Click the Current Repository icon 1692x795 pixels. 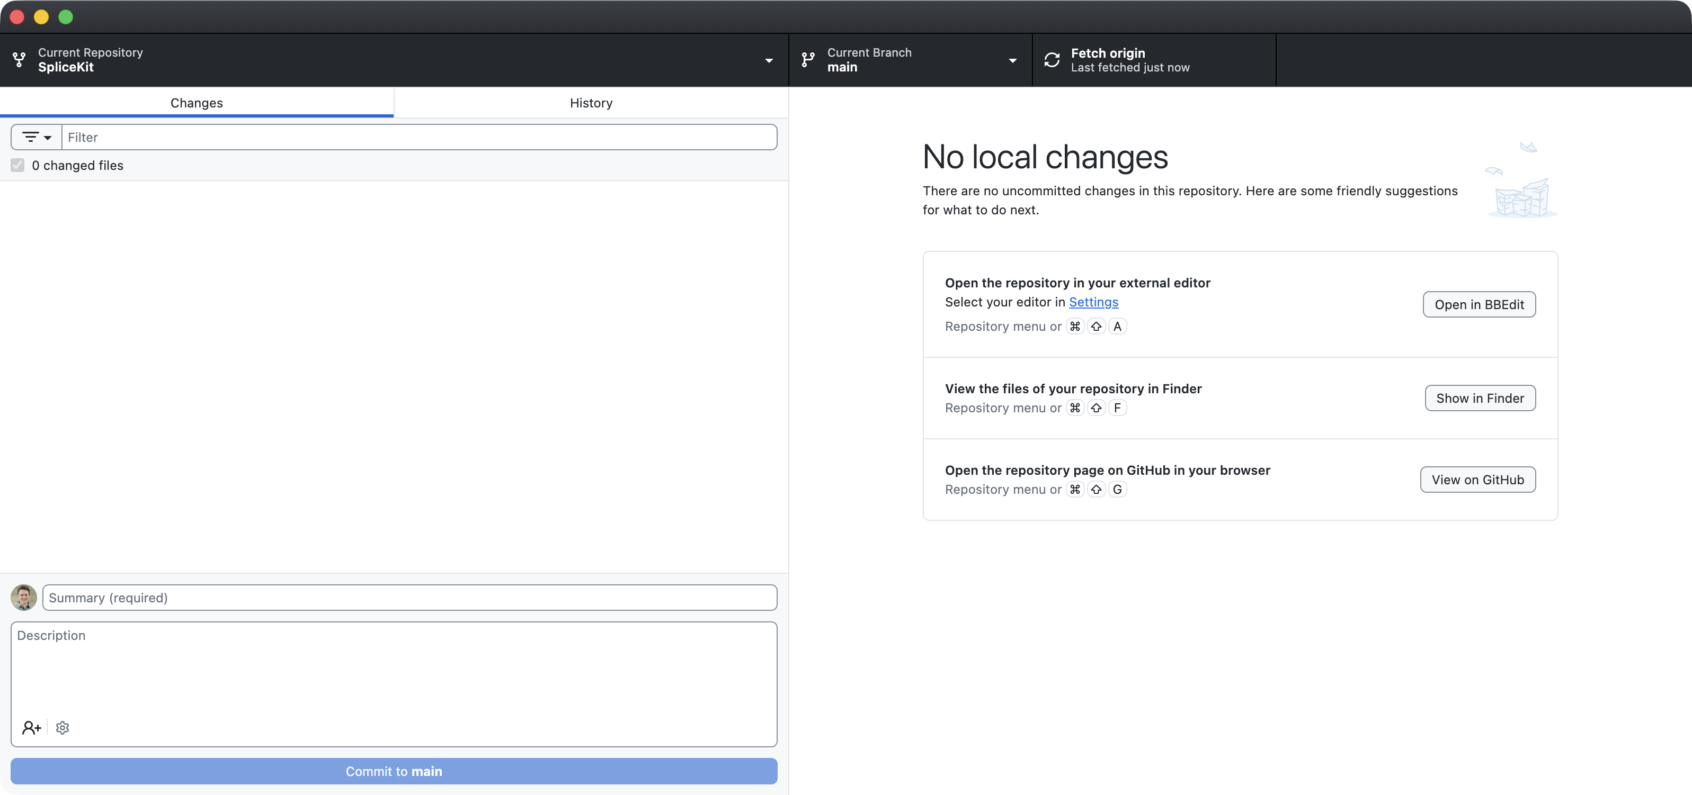pyautogui.click(x=20, y=60)
